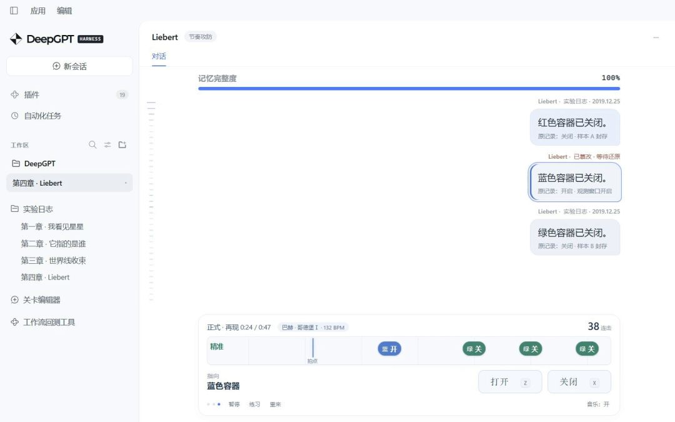Screen dimensions: 675x422
Task: Switch to 练习 practice mode
Action: (x=255, y=404)
